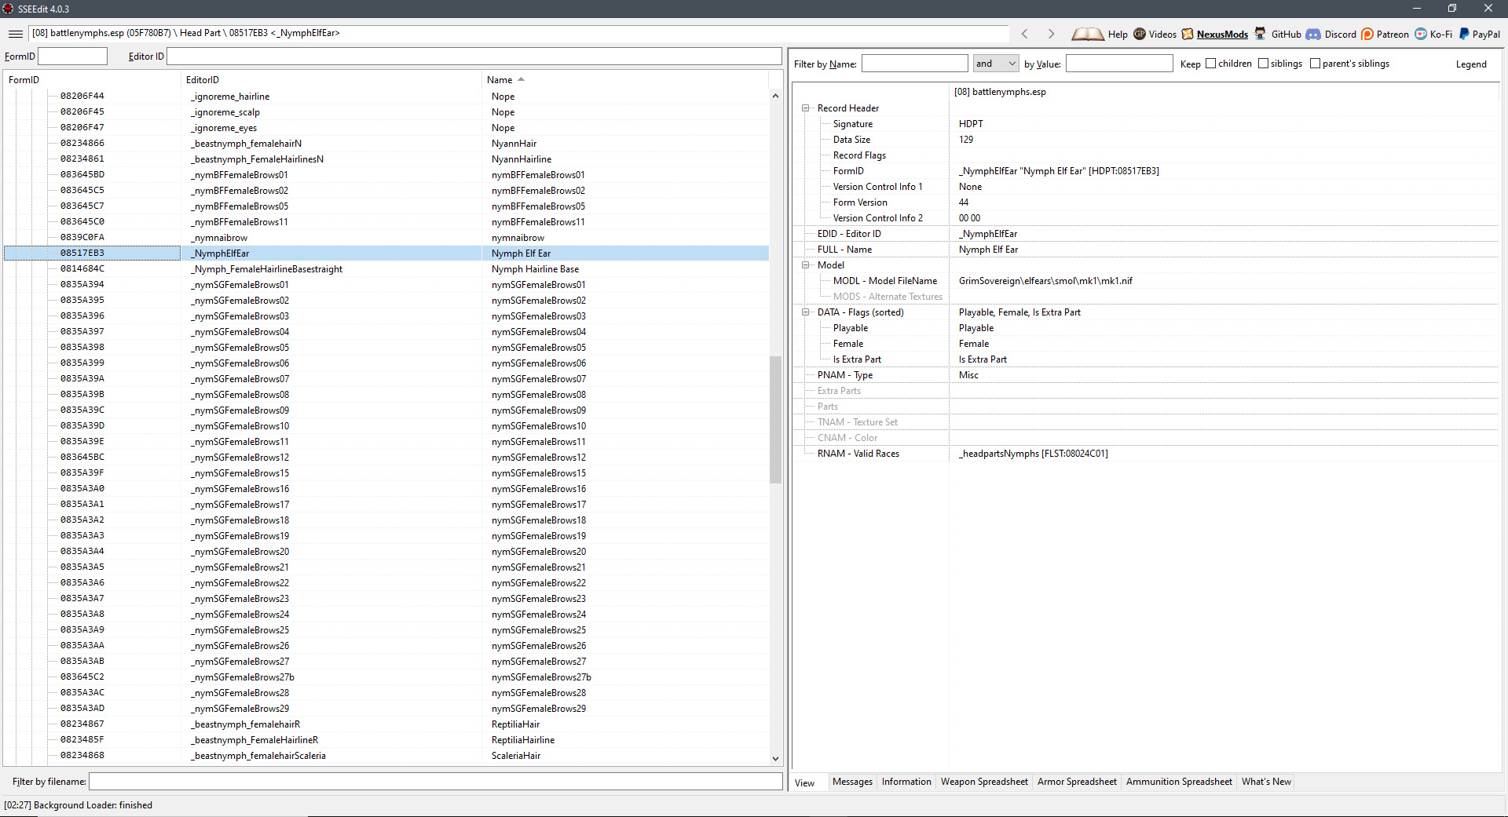1508x817 pixels.
Task: Select record _beastnymph_femalehairN
Action: [x=386, y=144]
